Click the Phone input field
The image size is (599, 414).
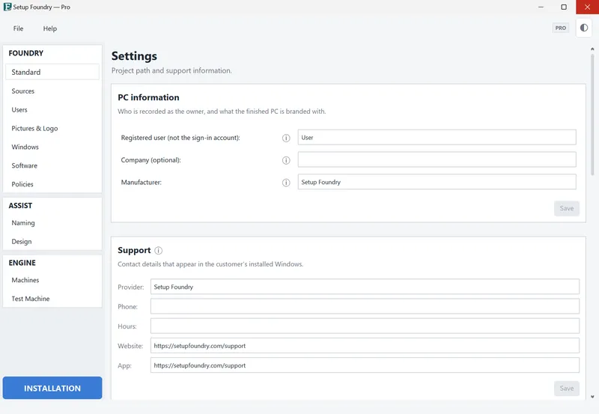pos(365,306)
